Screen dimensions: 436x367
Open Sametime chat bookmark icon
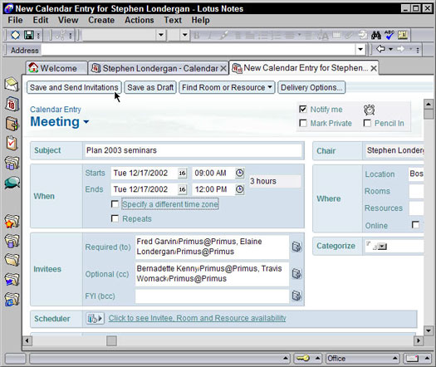12,183
